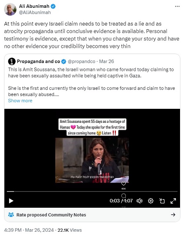This screenshot has width=185, height=237.
Task: Open @propandco handle link
Action: pos(81,61)
